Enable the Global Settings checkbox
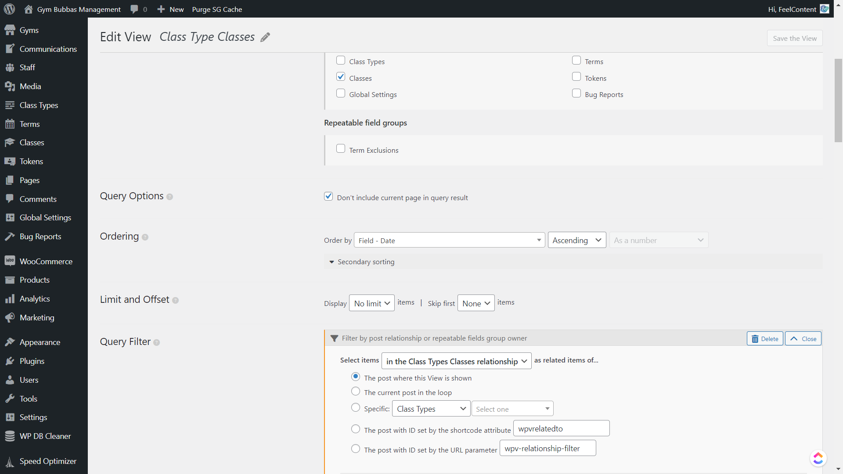 341,93
